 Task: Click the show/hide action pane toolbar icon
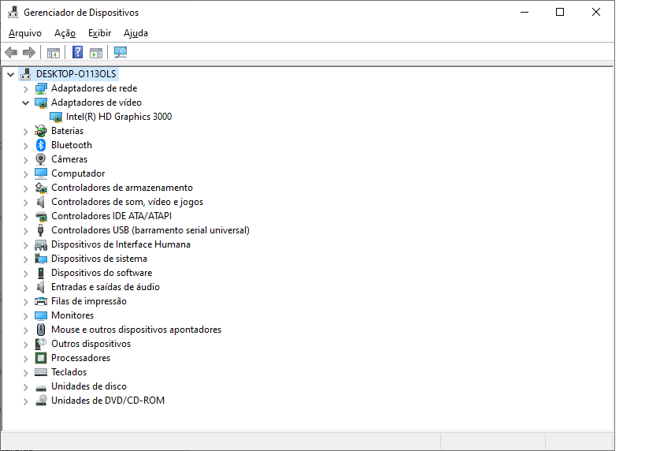(96, 53)
